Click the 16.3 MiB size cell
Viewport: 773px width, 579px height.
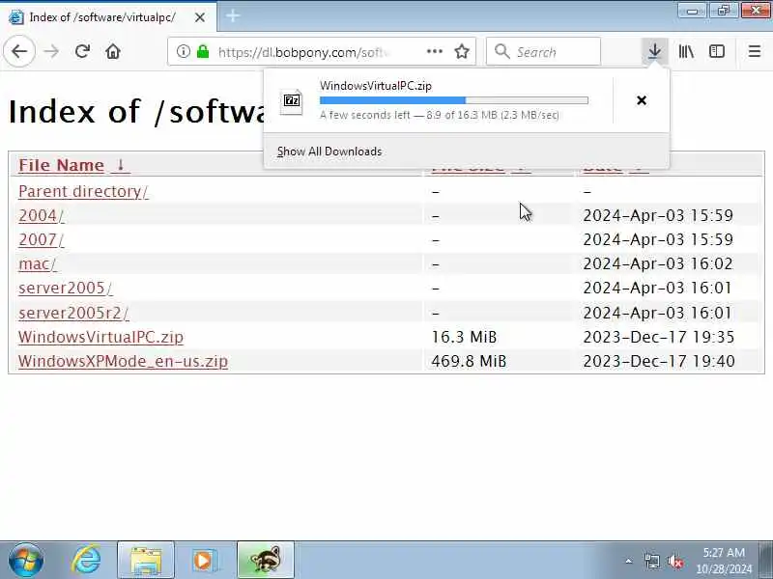[464, 337]
